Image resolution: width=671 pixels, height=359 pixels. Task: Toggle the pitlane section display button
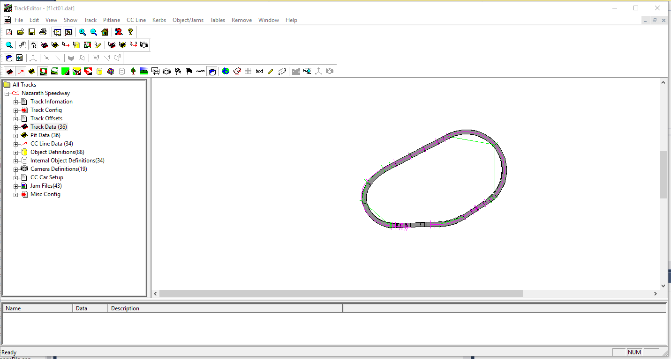point(31,71)
